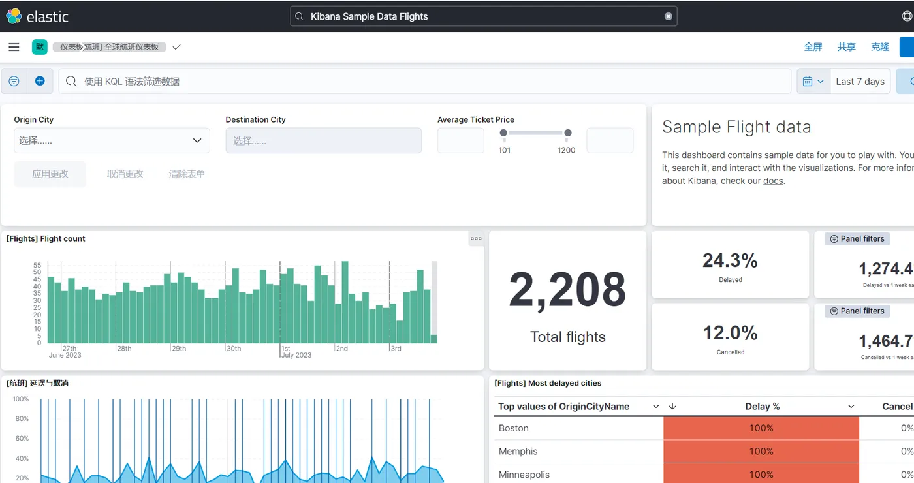Click the Elastic logo

(x=37, y=16)
